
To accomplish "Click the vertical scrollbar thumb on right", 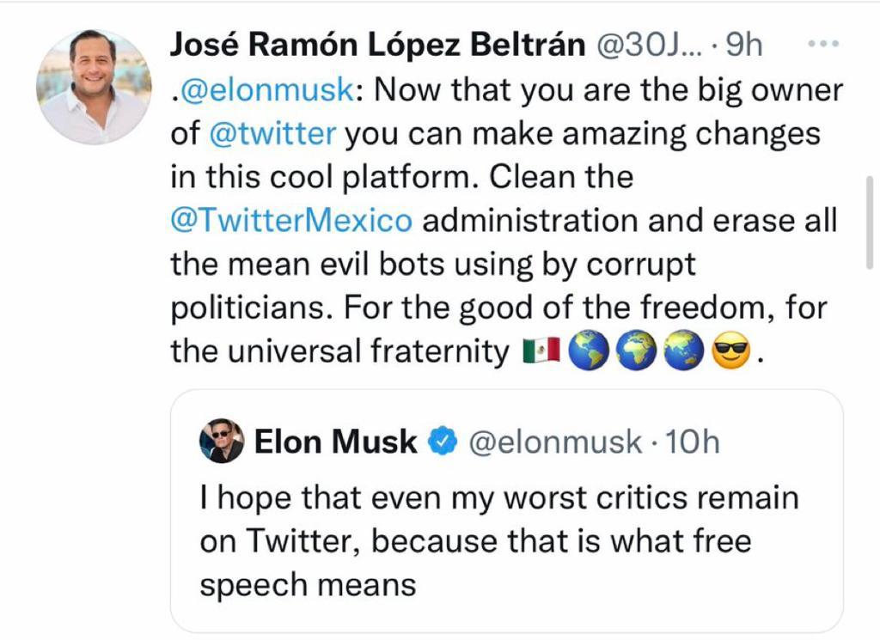I will click(x=870, y=222).
